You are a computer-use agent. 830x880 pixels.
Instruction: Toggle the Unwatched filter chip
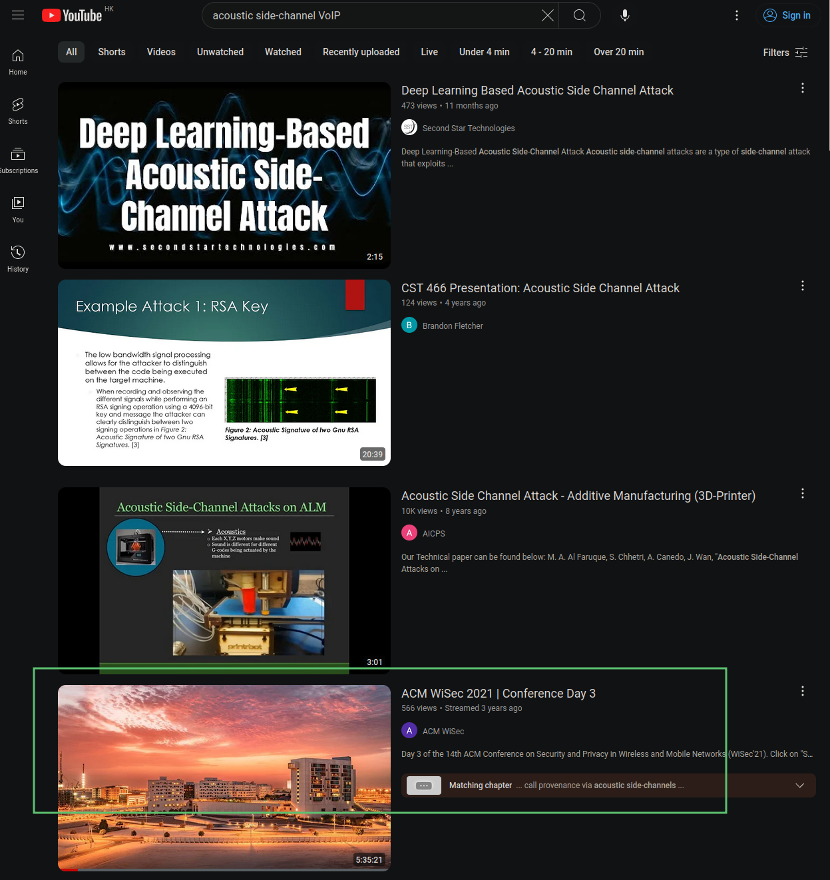pos(220,52)
